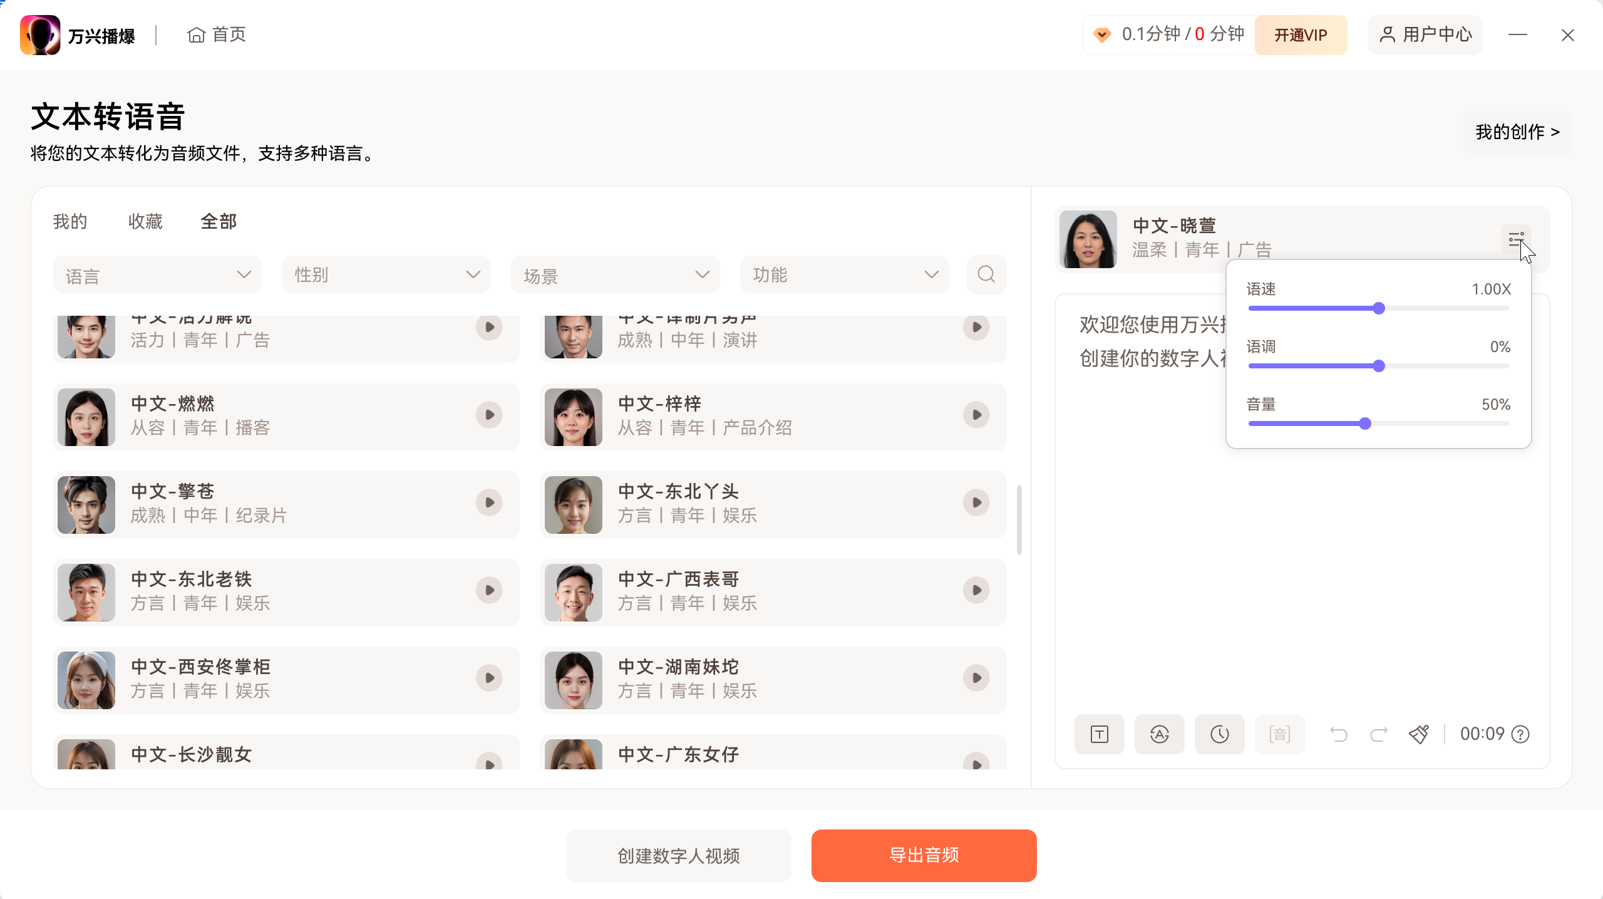Screen dimensions: 1603x899
Task: Click the text box T icon
Action: coord(1099,734)
